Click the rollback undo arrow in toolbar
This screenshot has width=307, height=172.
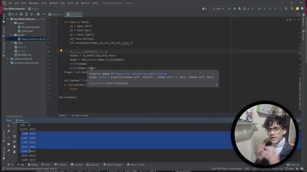pos(286,9)
